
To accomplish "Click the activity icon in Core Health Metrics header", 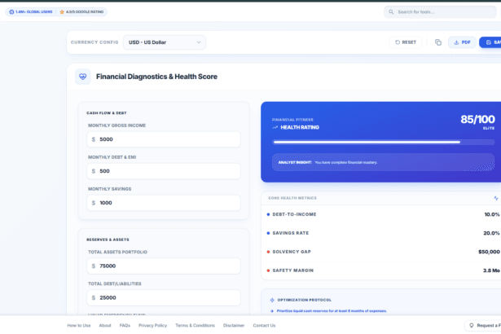I will 496,198.
